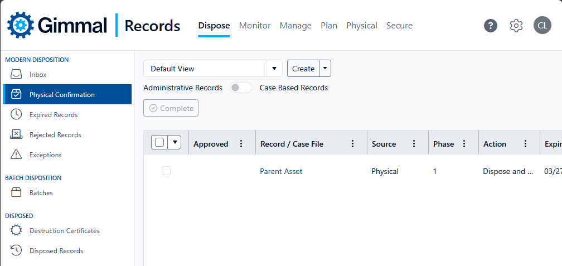Expand the select-all checkbox dropdown arrow

[175, 142]
